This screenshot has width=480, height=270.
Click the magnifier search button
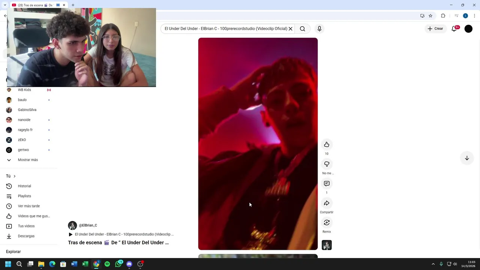pyautogui.click(x=303, y=29)
